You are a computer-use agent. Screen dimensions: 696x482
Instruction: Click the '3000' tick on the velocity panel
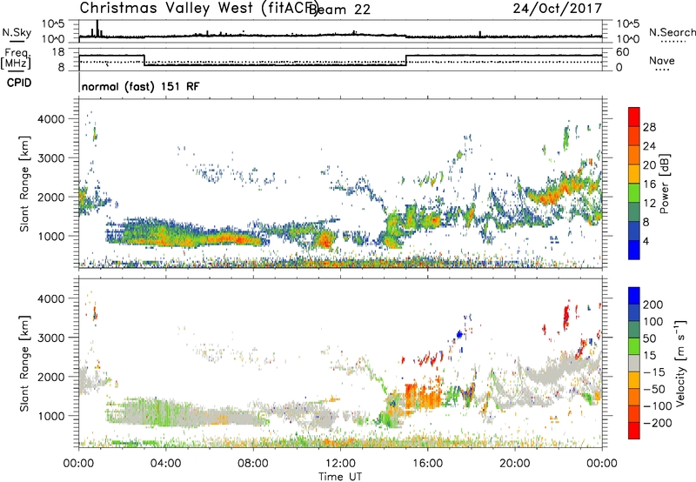51,338
